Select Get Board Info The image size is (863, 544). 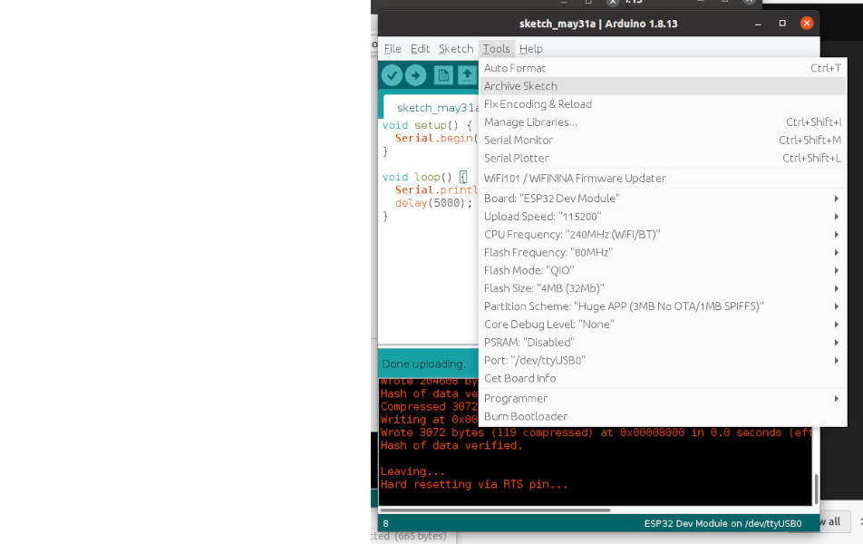click(663, 378)
